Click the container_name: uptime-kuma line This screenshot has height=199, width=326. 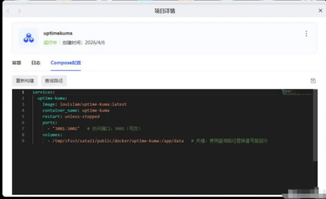(76, 110)
